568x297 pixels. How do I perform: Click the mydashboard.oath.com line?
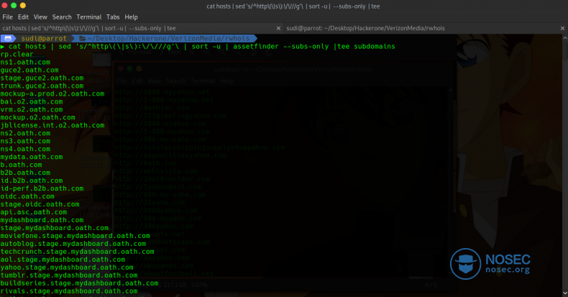[x=42, y=220]
